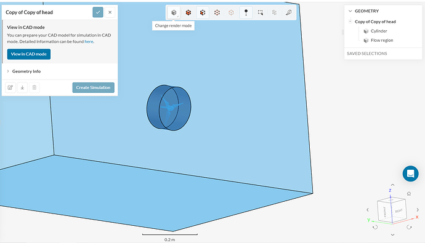
Task: Click the delete geometry trash icon
Action: (34, 87)
